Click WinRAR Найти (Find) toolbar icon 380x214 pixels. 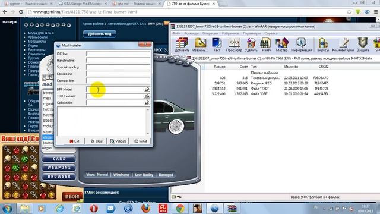[x=266, y=45]
